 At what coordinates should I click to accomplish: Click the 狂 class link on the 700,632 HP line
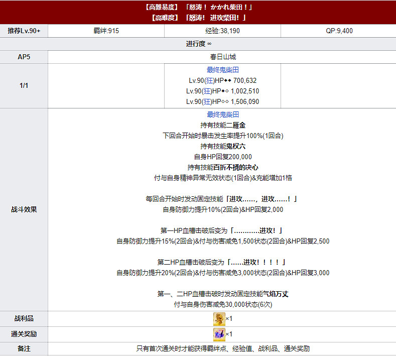point(209,80)
